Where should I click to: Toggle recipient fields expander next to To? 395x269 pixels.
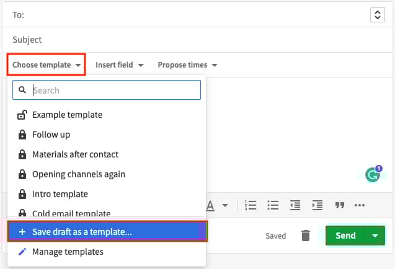pos(378,15)
